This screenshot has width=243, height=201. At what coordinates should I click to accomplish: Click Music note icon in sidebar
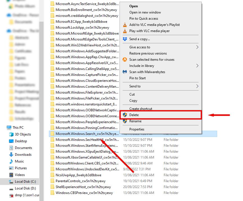11,161
